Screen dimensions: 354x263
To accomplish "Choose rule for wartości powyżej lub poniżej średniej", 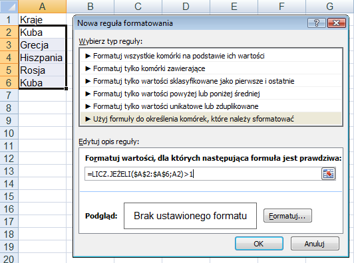I will point(211,94).
